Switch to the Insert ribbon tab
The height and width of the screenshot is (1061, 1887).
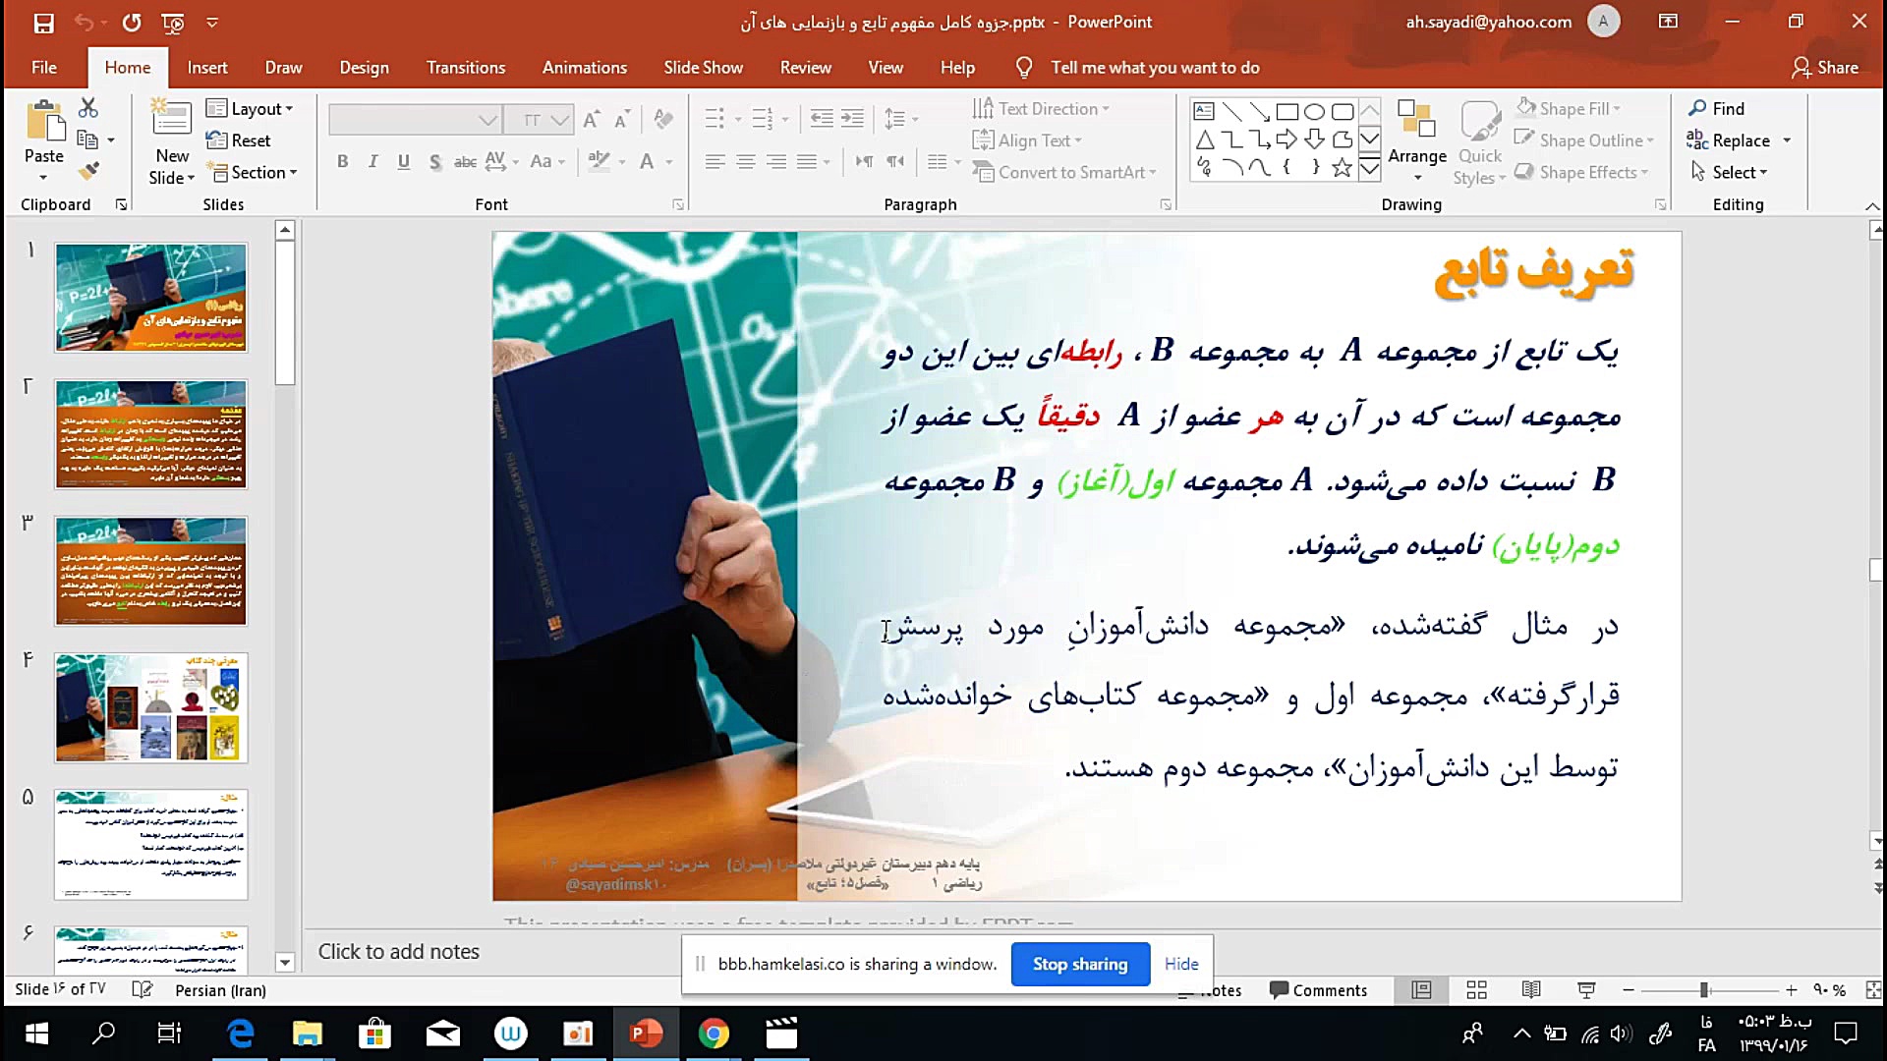point(207,67)
